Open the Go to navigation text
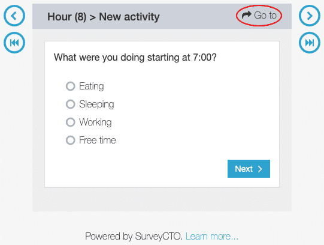This screenshot has width=324, height=245. 265,16
